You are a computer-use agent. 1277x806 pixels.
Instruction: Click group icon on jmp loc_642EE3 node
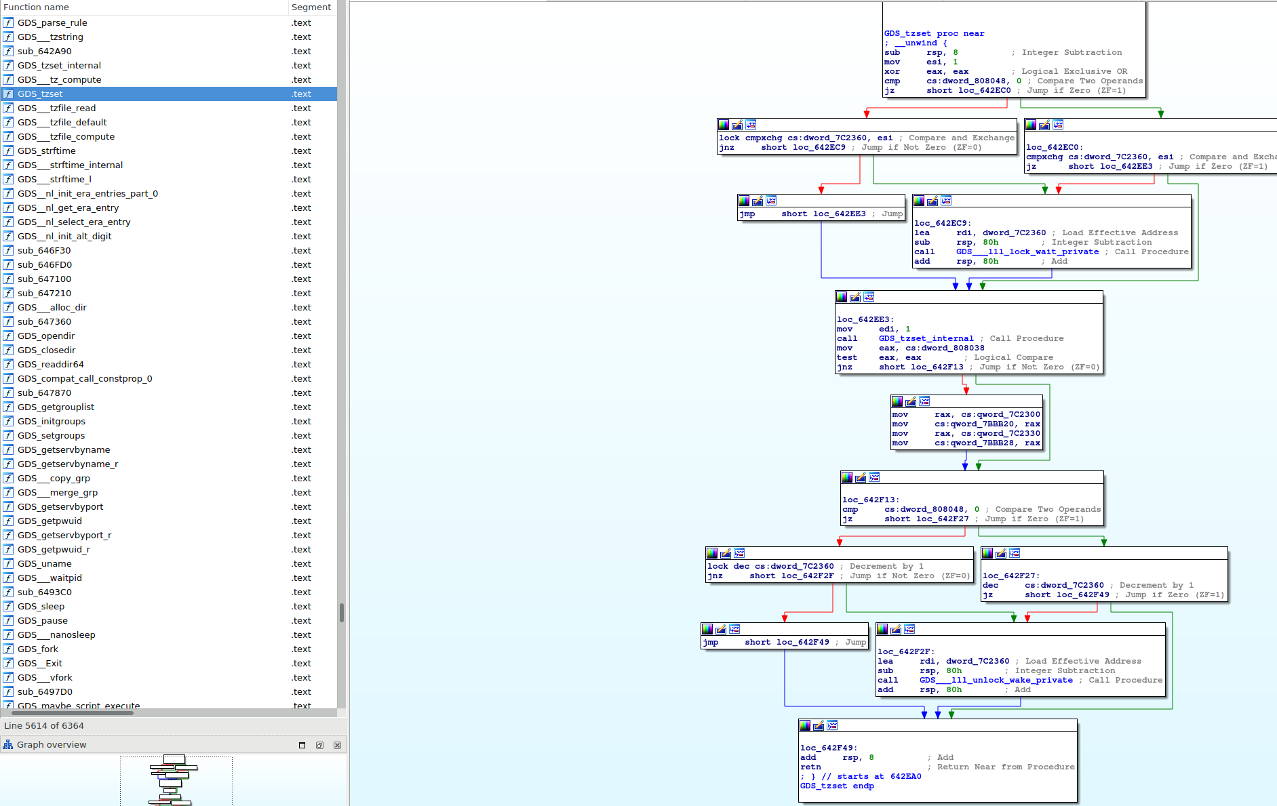tap(771, 201)
